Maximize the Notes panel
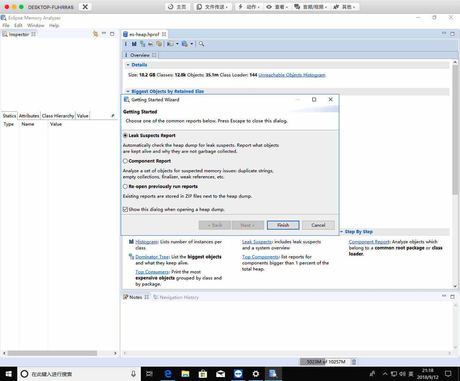 (x=452, y=296)
